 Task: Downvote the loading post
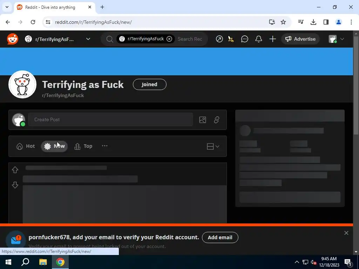click(x=15, y=185)
